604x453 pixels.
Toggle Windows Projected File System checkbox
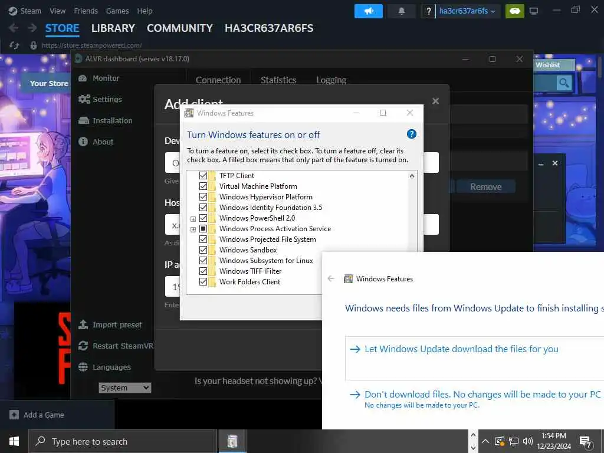[203, 239]
